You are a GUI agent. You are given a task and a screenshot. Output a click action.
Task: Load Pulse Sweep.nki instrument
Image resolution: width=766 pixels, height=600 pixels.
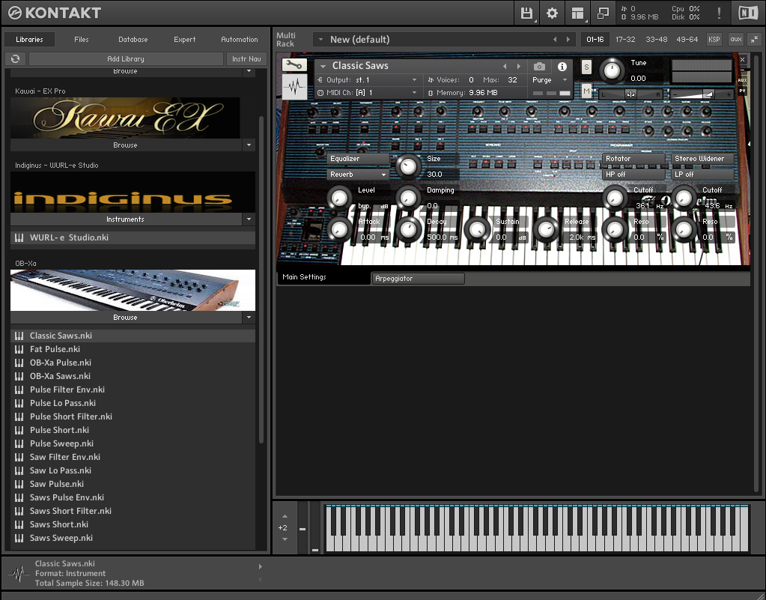pyautogui.click(x=133, y=443)
